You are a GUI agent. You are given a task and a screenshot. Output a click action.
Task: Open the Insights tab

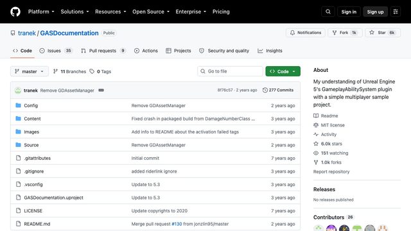(270, 51)
